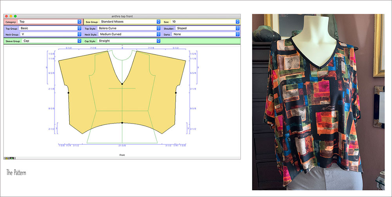Minimize the anthro top front window
This screenshot has width=392, height=197.
coord(11,16)
